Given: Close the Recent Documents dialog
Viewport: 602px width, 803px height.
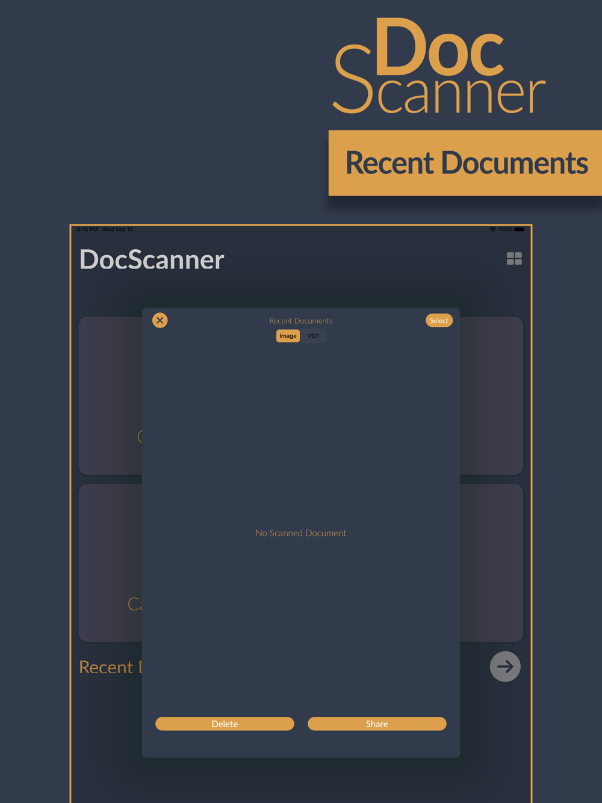Looking at the screenshot, I should tap(160, 320).
